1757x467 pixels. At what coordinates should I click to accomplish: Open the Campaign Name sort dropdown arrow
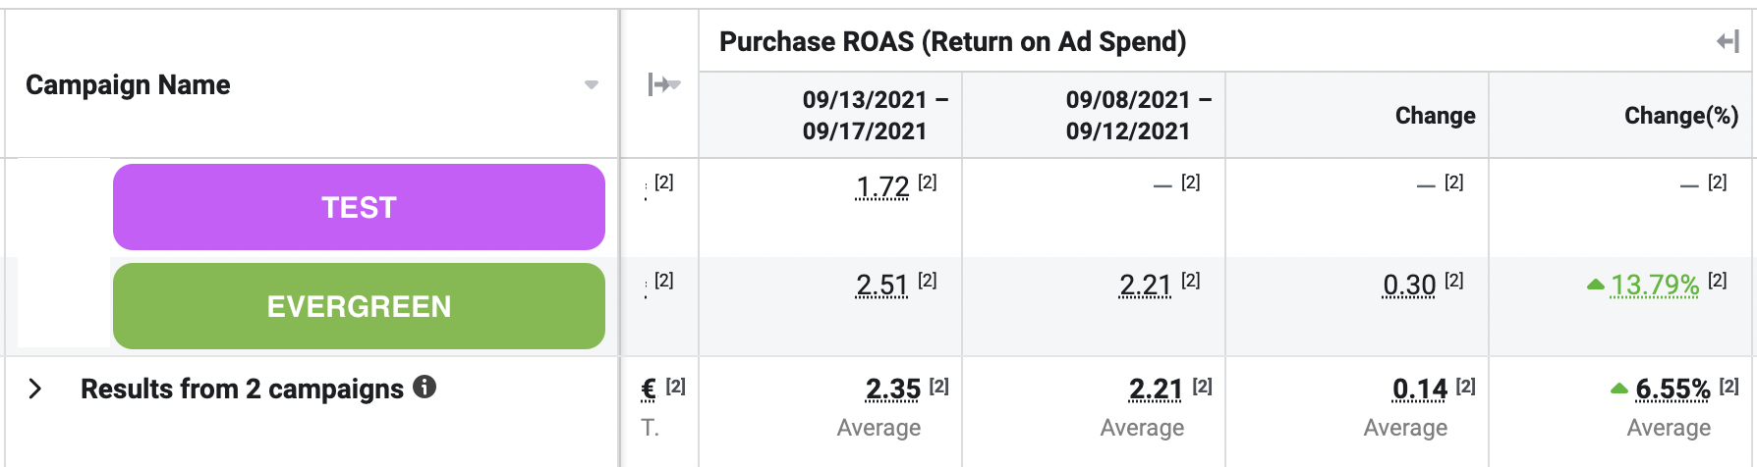point(592,85)
